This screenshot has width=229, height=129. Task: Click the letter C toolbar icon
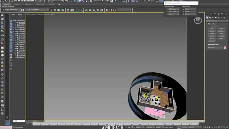pos(114,10)
